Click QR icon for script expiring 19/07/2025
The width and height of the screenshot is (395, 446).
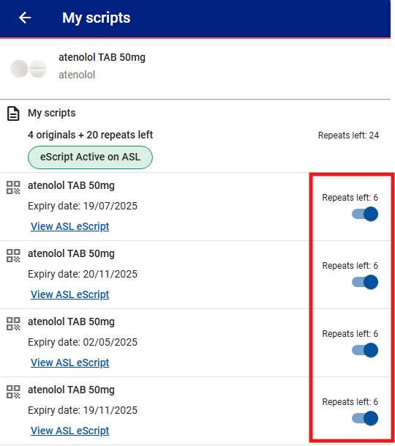pos(13,187)
